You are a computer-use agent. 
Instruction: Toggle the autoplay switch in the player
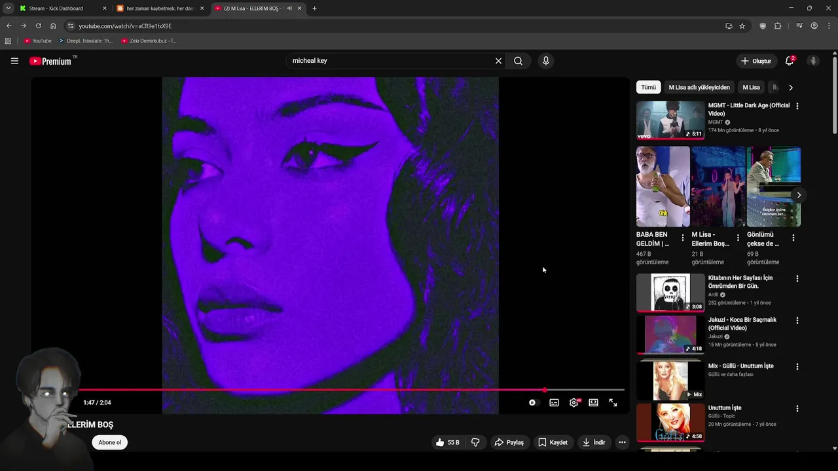click(x=533, y=403)
